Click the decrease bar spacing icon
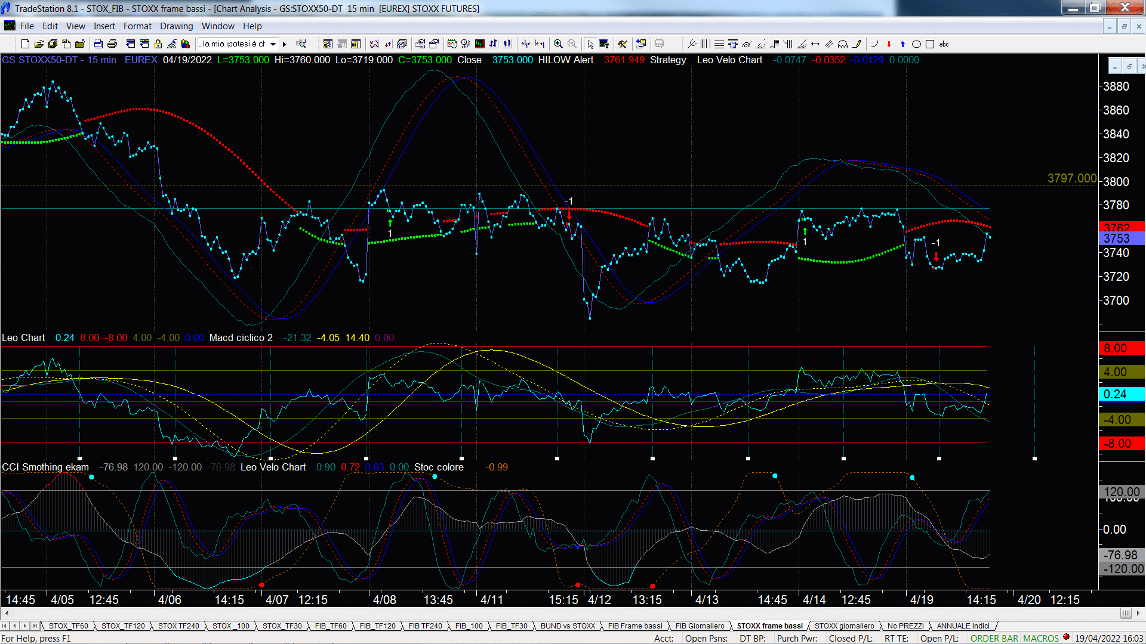This screenshot has width=1146, height=644. tap(525, 44)
